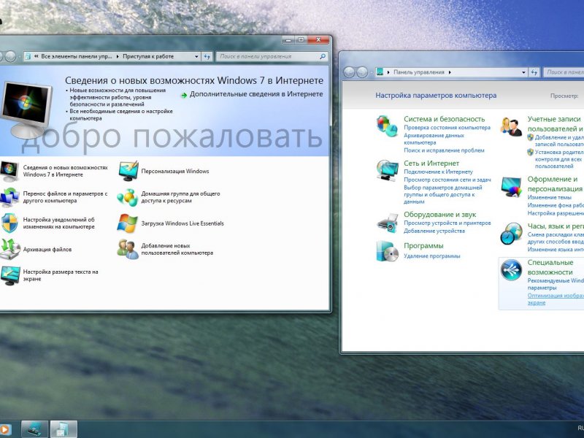This screenshot has width=584, height=438.
Task: Click the forward arrow in the Getting Started window
Action: coord(10,57)
